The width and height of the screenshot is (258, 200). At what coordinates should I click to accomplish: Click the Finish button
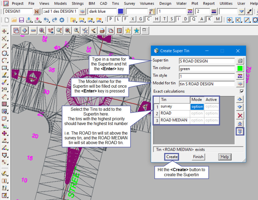(x=198, y=157)
